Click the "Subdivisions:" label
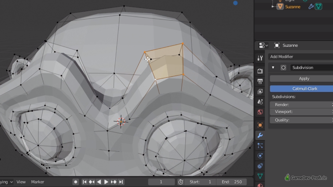The height and width of the screenshot is (187, 333). click(284, 97)
